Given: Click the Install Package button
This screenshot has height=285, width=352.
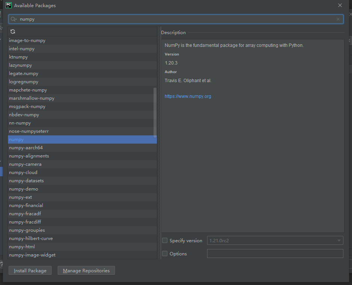Looking at the screenshot, I should pos(30,270).
